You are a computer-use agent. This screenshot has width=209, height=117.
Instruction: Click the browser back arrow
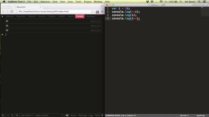(x=4, y=12)
